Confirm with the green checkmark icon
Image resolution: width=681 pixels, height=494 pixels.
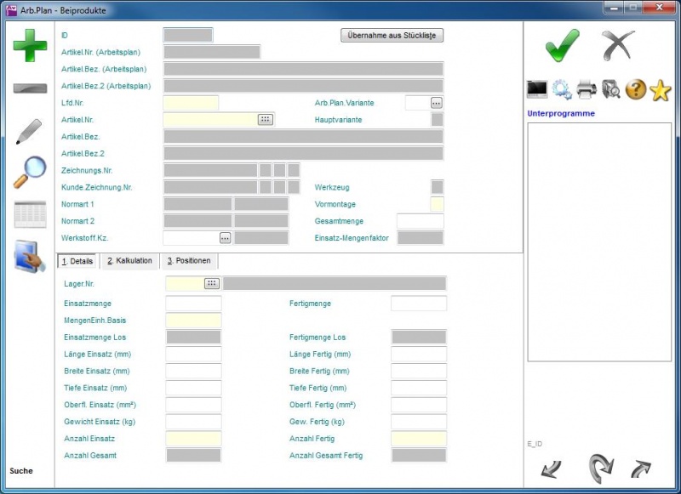coord(562,45)
